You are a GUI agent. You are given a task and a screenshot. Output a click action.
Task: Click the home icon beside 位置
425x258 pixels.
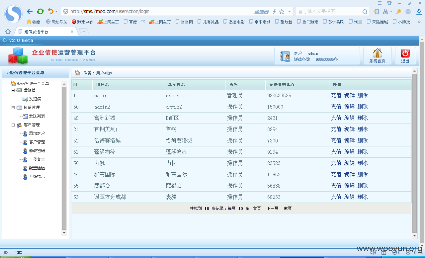coord(77,73)
